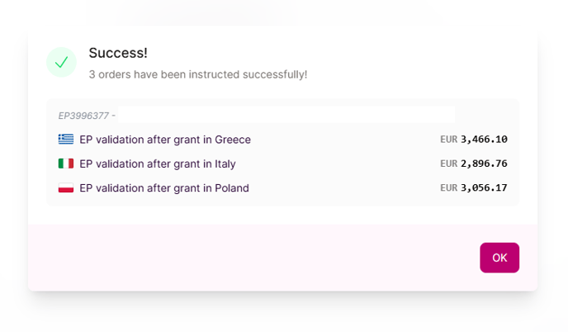This screenshot has height=332, width=568.
Task: Select "EP validation after grant in Italy" order
Action: [158, 164]
